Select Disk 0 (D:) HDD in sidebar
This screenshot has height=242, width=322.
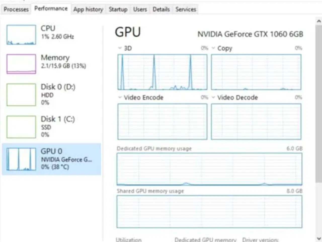(21, 95)
